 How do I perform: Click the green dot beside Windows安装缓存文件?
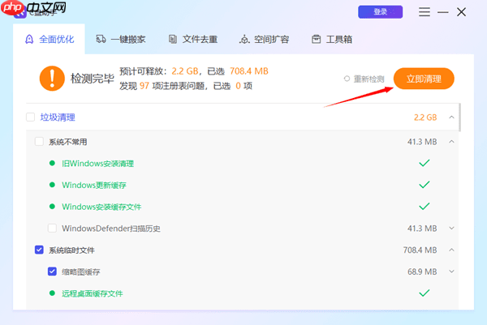point(52,206)
